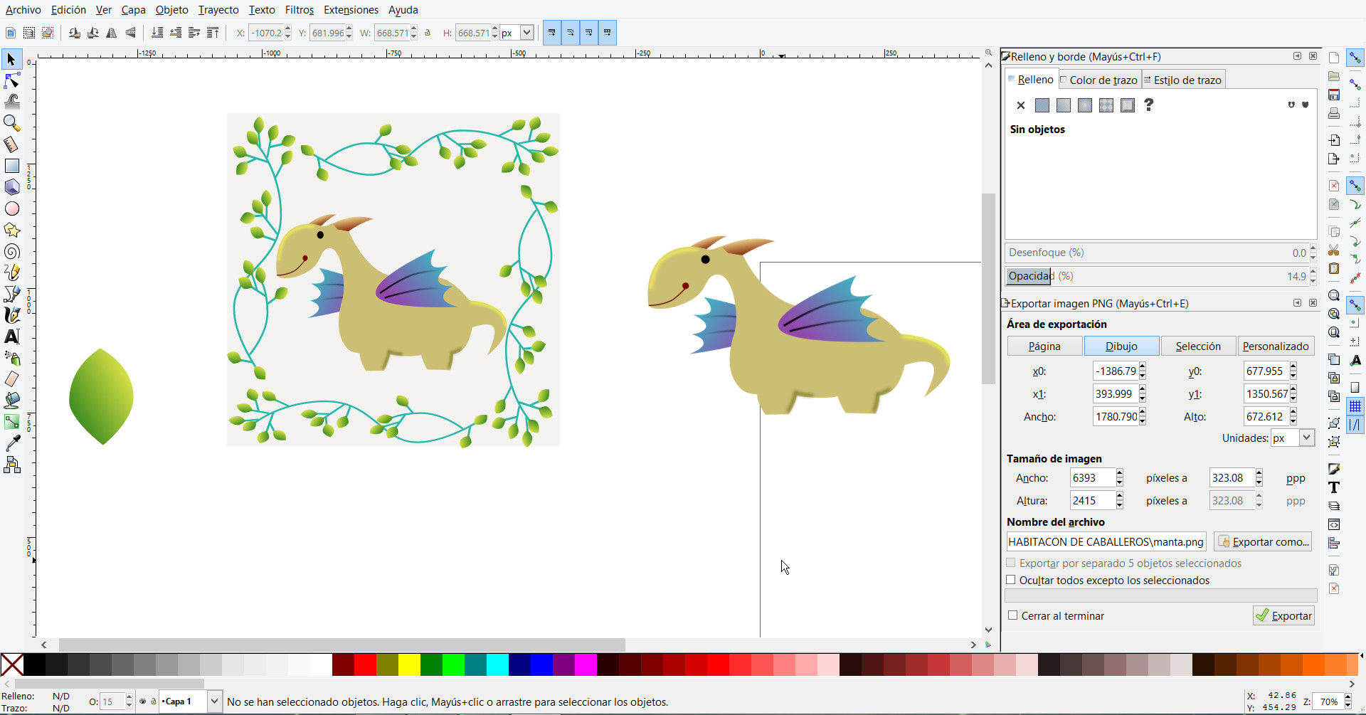Open the Capa 1 layer dropdown
Viewport: 1366px width, 715px height.
pyautogui.click(x=214, y=701)
